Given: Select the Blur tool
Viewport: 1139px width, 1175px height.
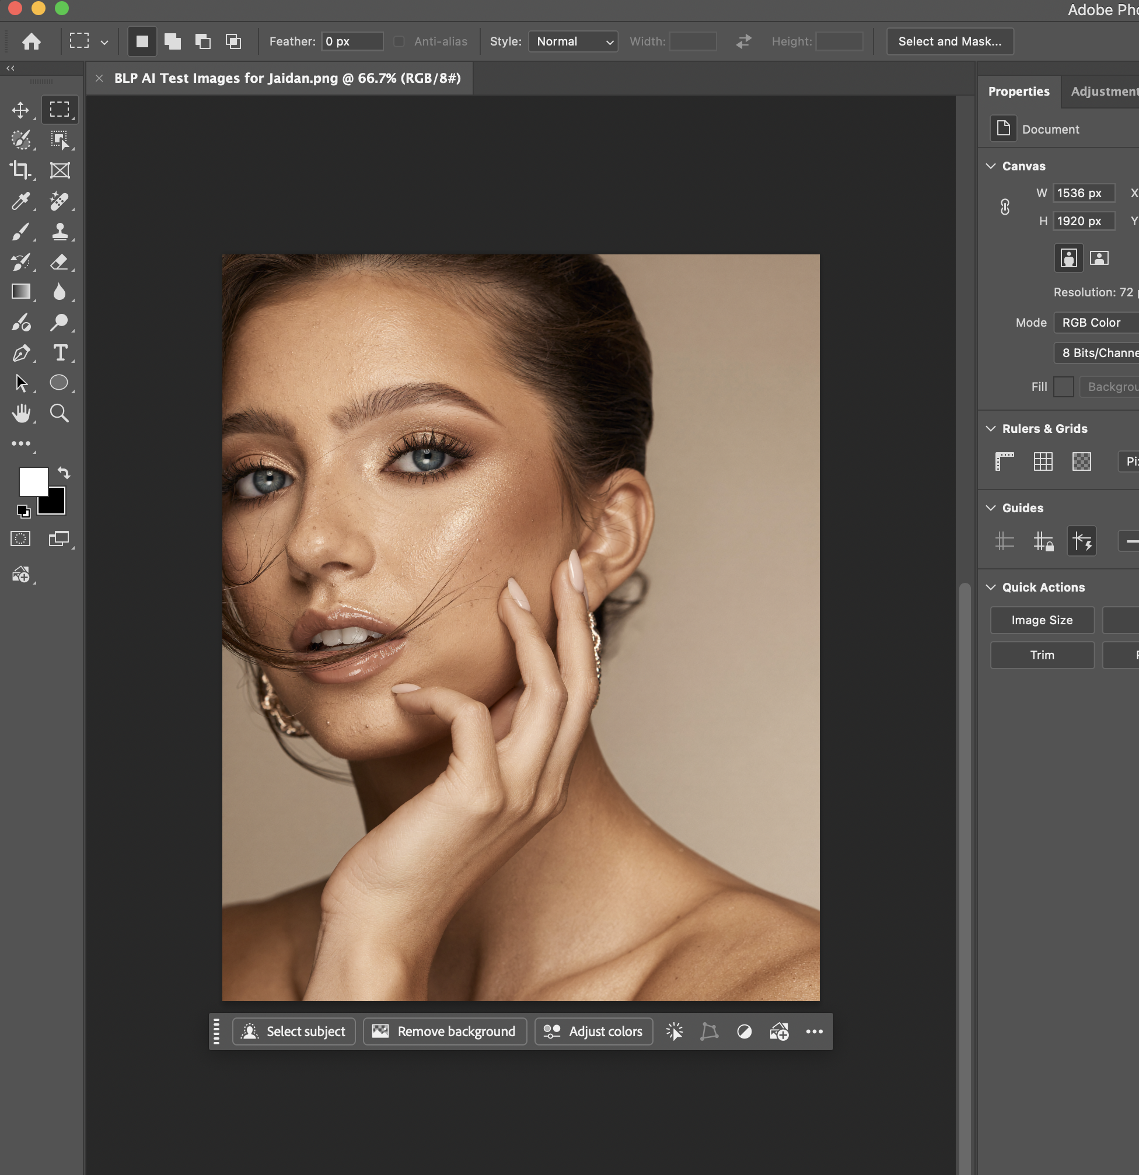Looking at the screenshot, I should pos(60,292).
